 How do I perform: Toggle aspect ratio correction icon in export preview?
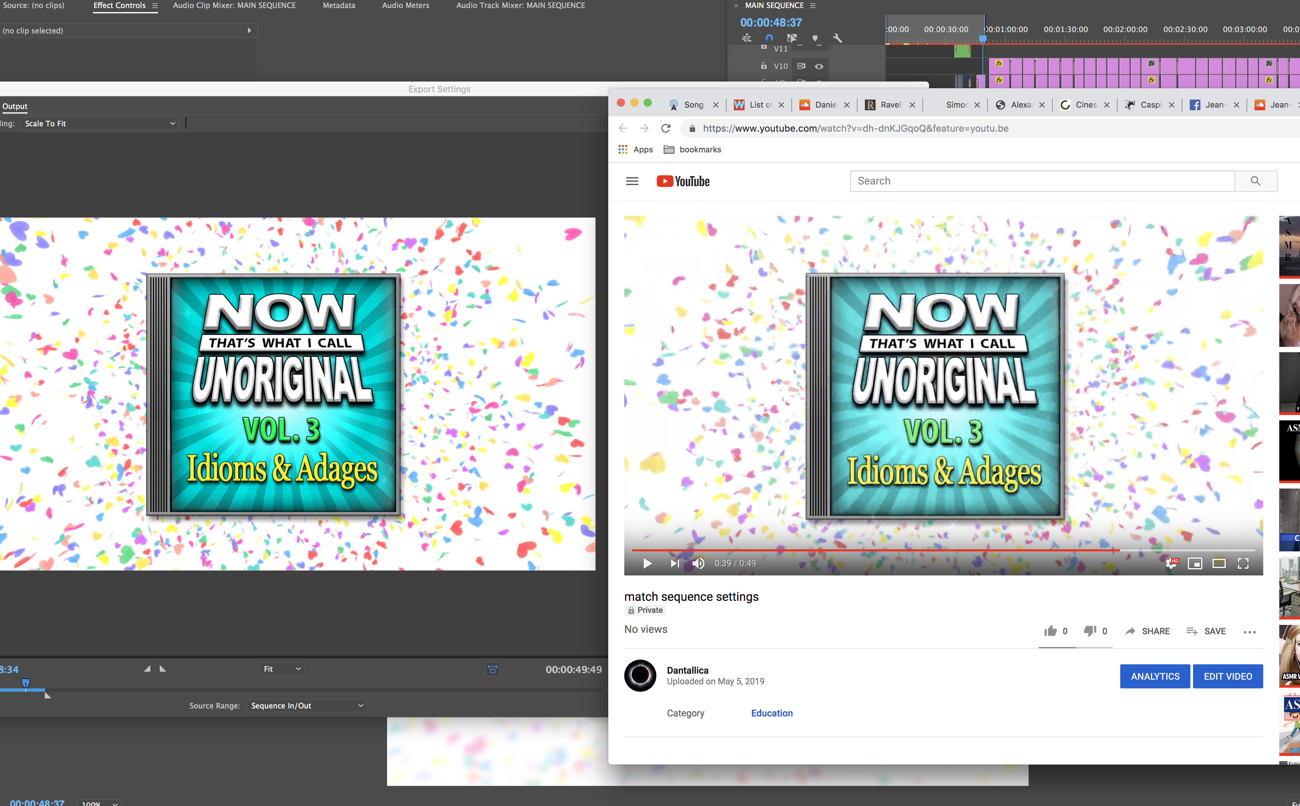point(492,669)
